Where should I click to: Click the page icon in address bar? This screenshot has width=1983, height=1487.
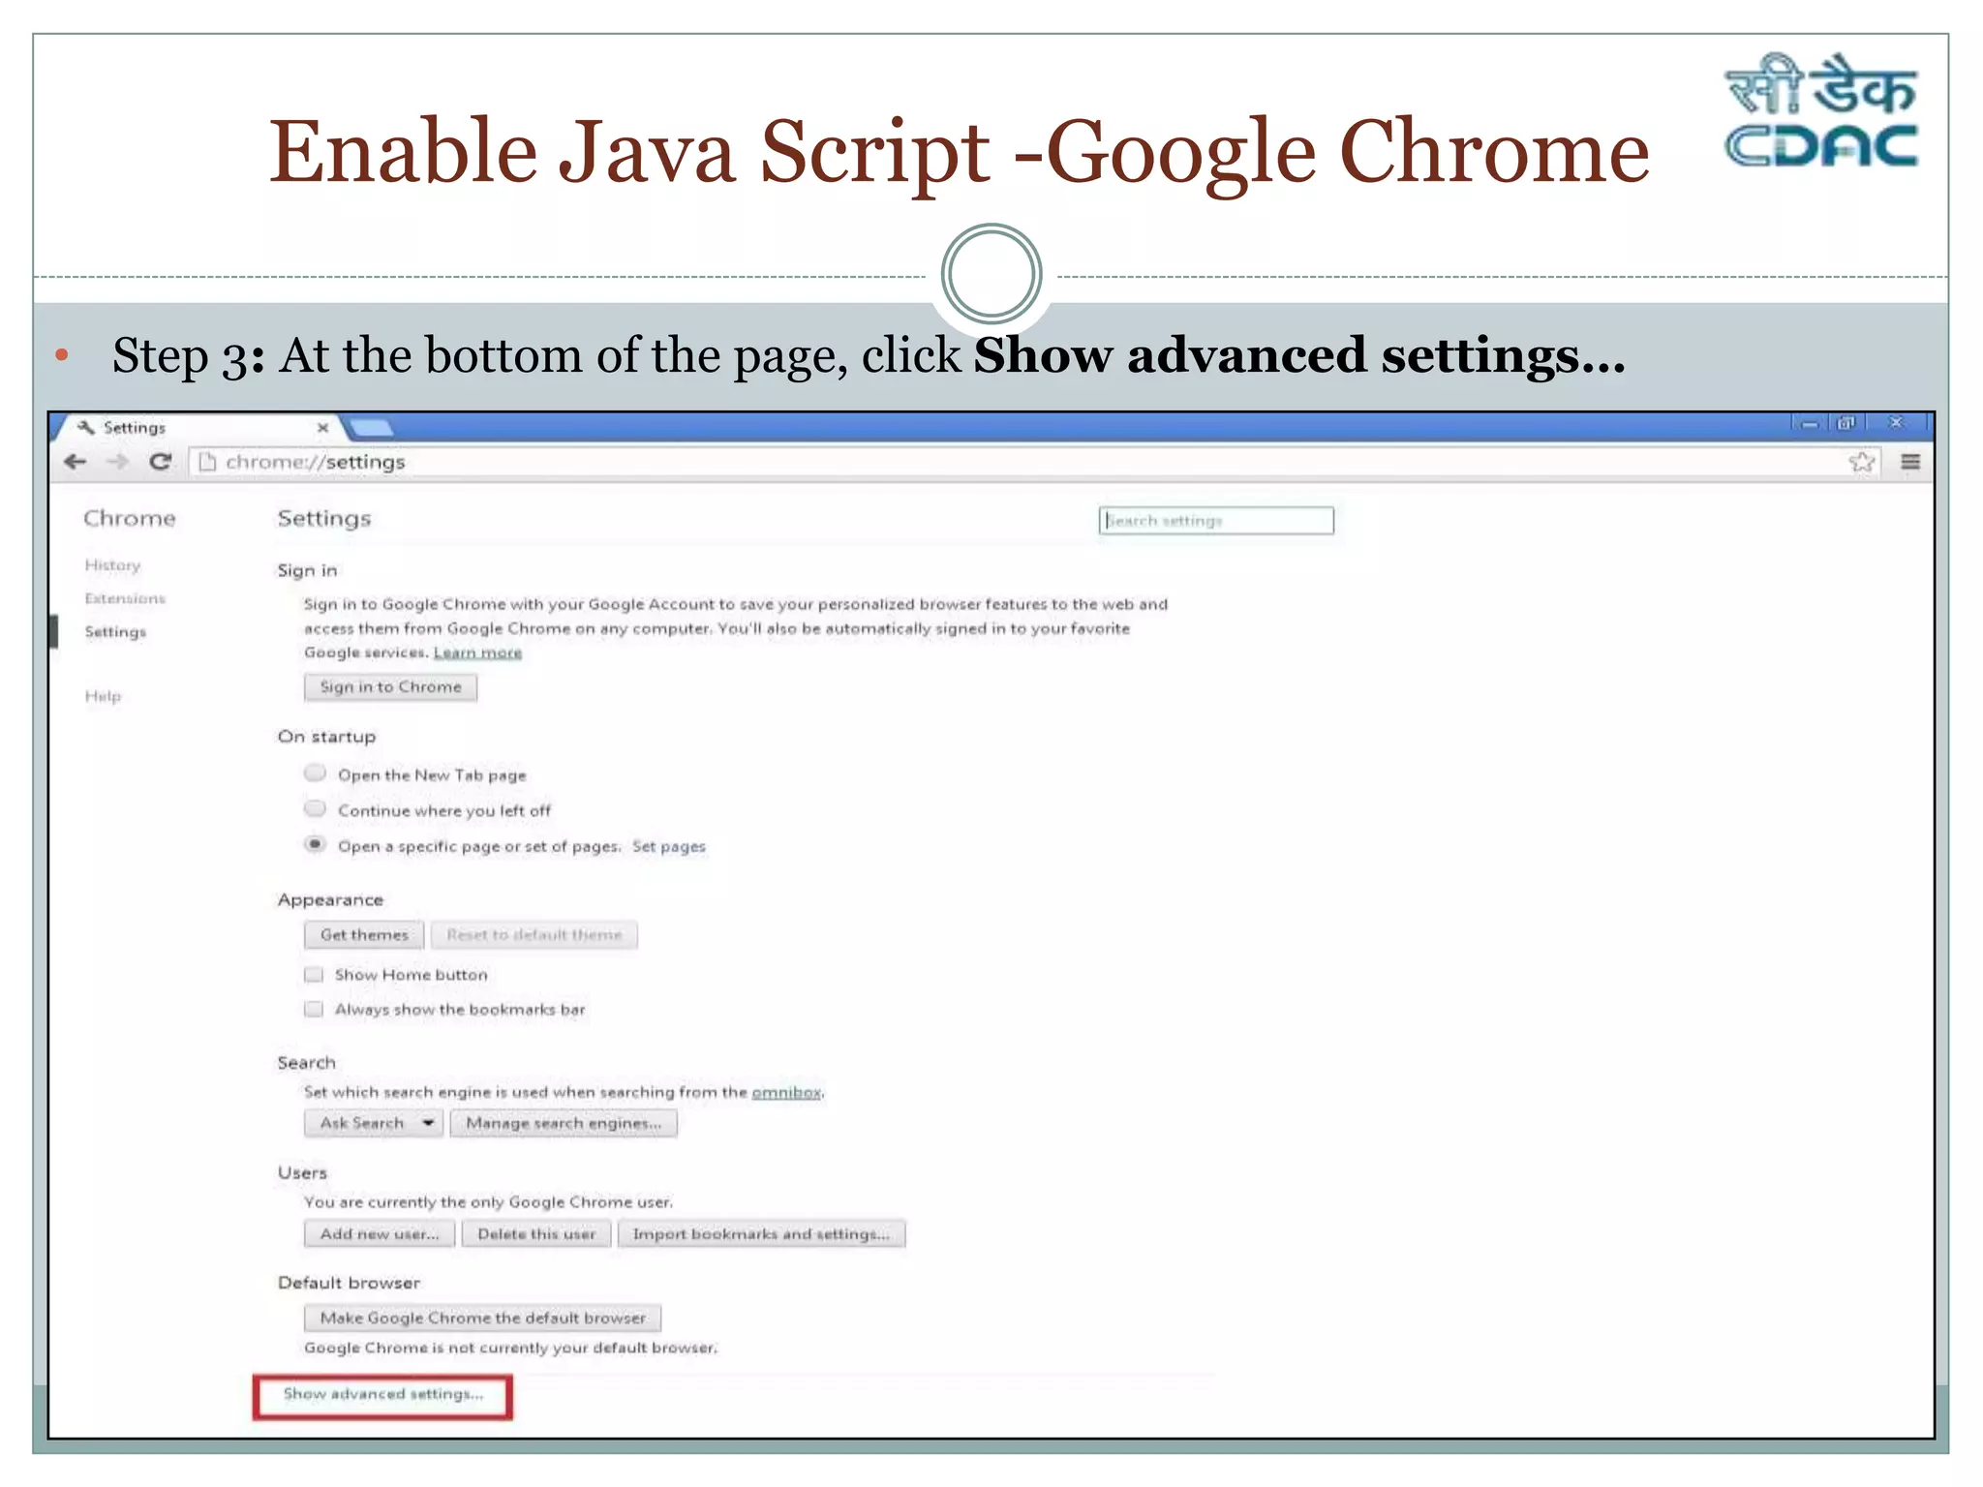click(x=206, y=463)
